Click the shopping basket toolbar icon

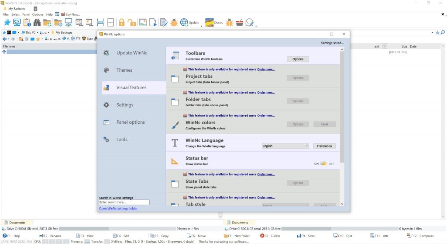tap(240, 22)
